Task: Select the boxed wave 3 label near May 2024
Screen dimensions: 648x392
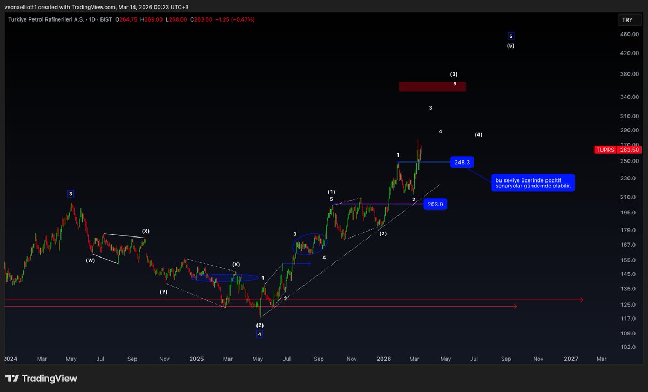Action: click(71, 193)
